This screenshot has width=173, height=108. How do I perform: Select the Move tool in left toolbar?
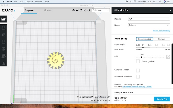click(3, 28)
